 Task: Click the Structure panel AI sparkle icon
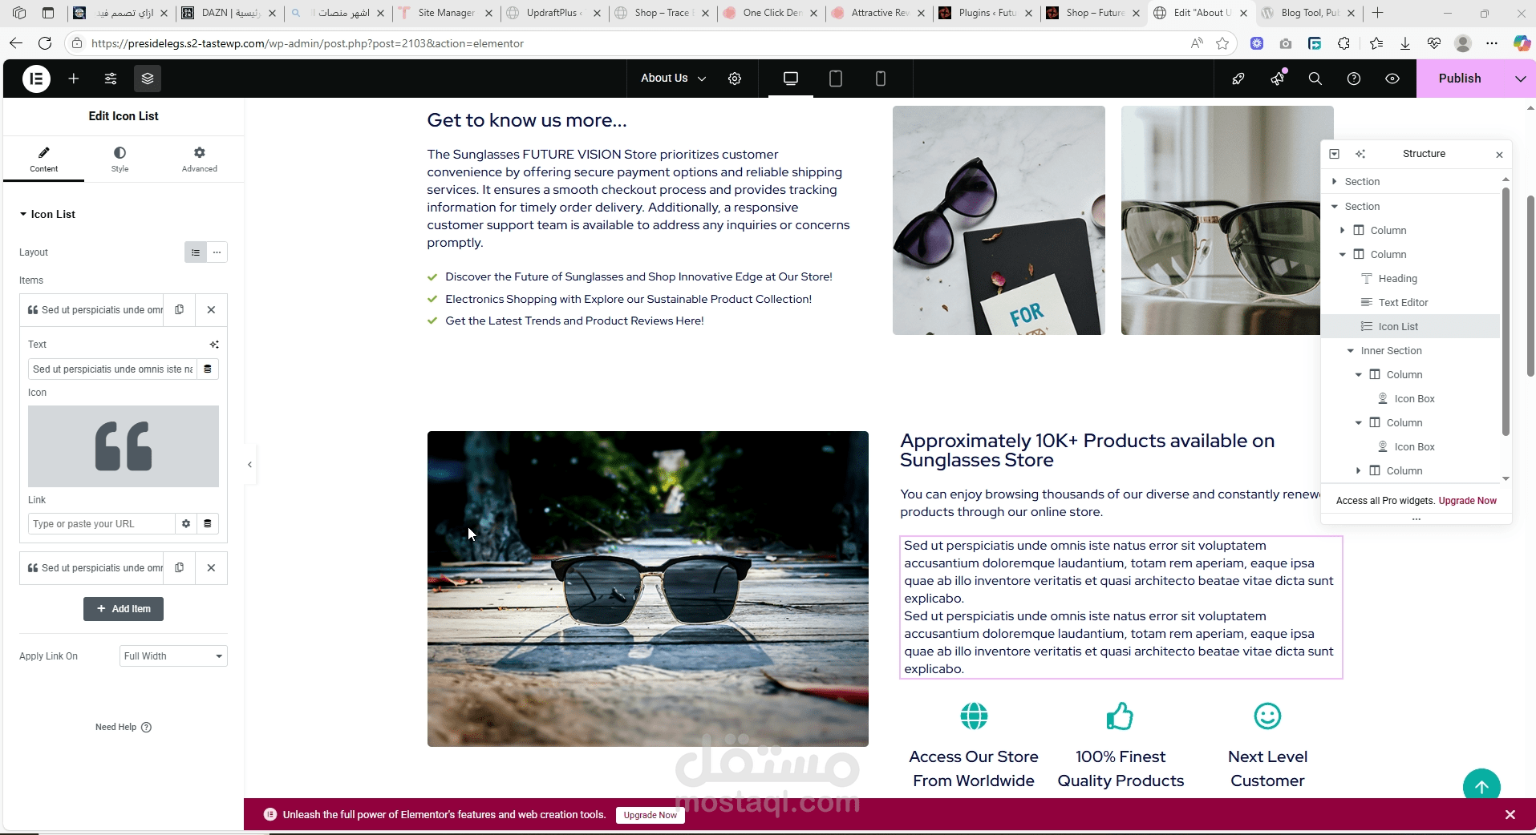click(1360, 154)
